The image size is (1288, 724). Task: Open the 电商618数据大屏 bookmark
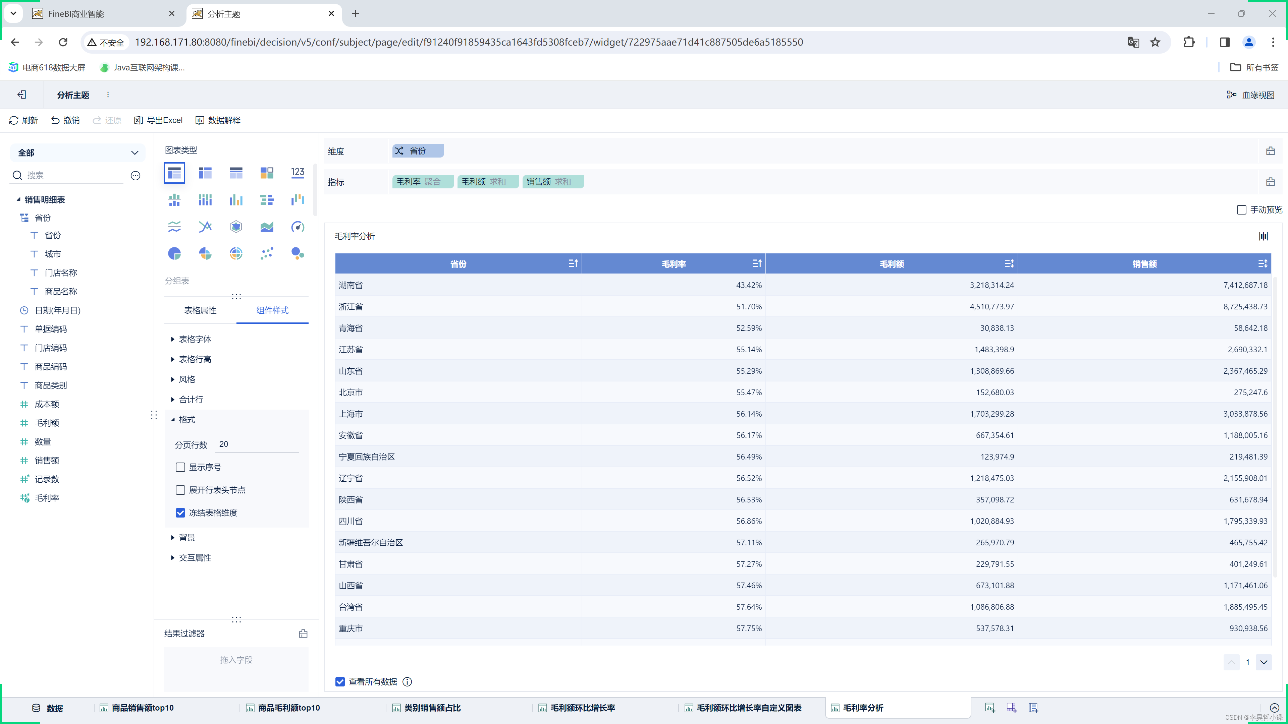point(47,67)
